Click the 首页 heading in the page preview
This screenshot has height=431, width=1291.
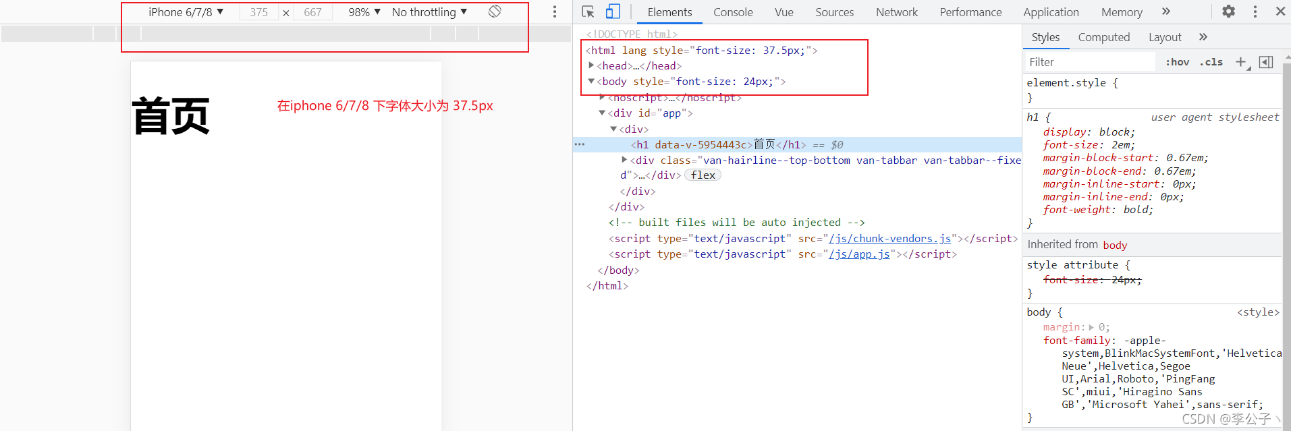click(171, 116)
